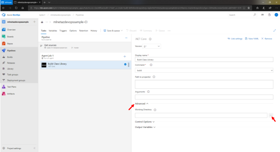Collapse the left navigation sidebar
This screenshot has height=152, width=280.
coord(34,148)
